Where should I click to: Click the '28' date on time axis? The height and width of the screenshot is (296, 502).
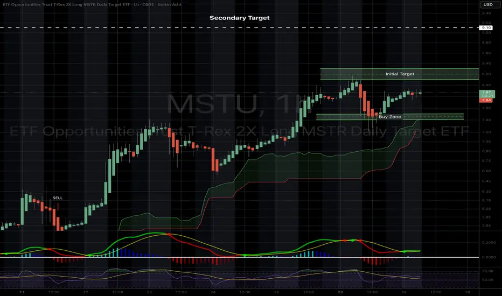point(340,292)
